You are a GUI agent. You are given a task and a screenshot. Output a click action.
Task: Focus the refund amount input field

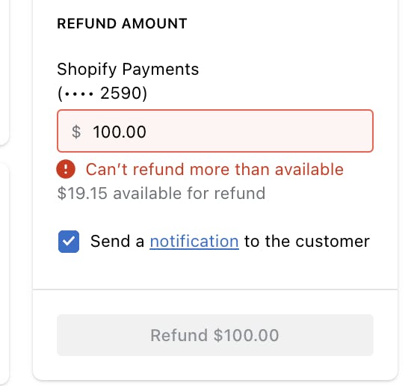[x=215, y=131]
